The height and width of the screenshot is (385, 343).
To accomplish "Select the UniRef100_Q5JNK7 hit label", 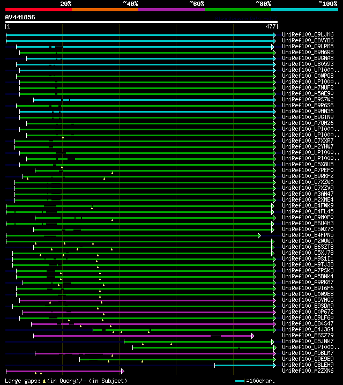I will [308, 341].
